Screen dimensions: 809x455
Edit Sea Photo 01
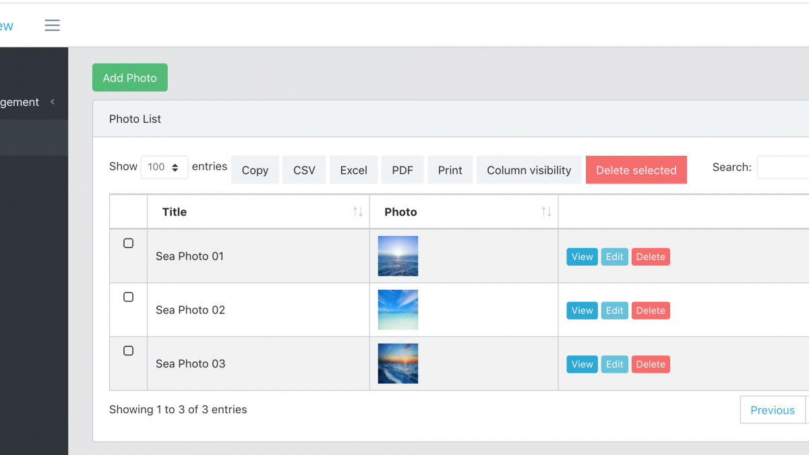tap(615, 257)
